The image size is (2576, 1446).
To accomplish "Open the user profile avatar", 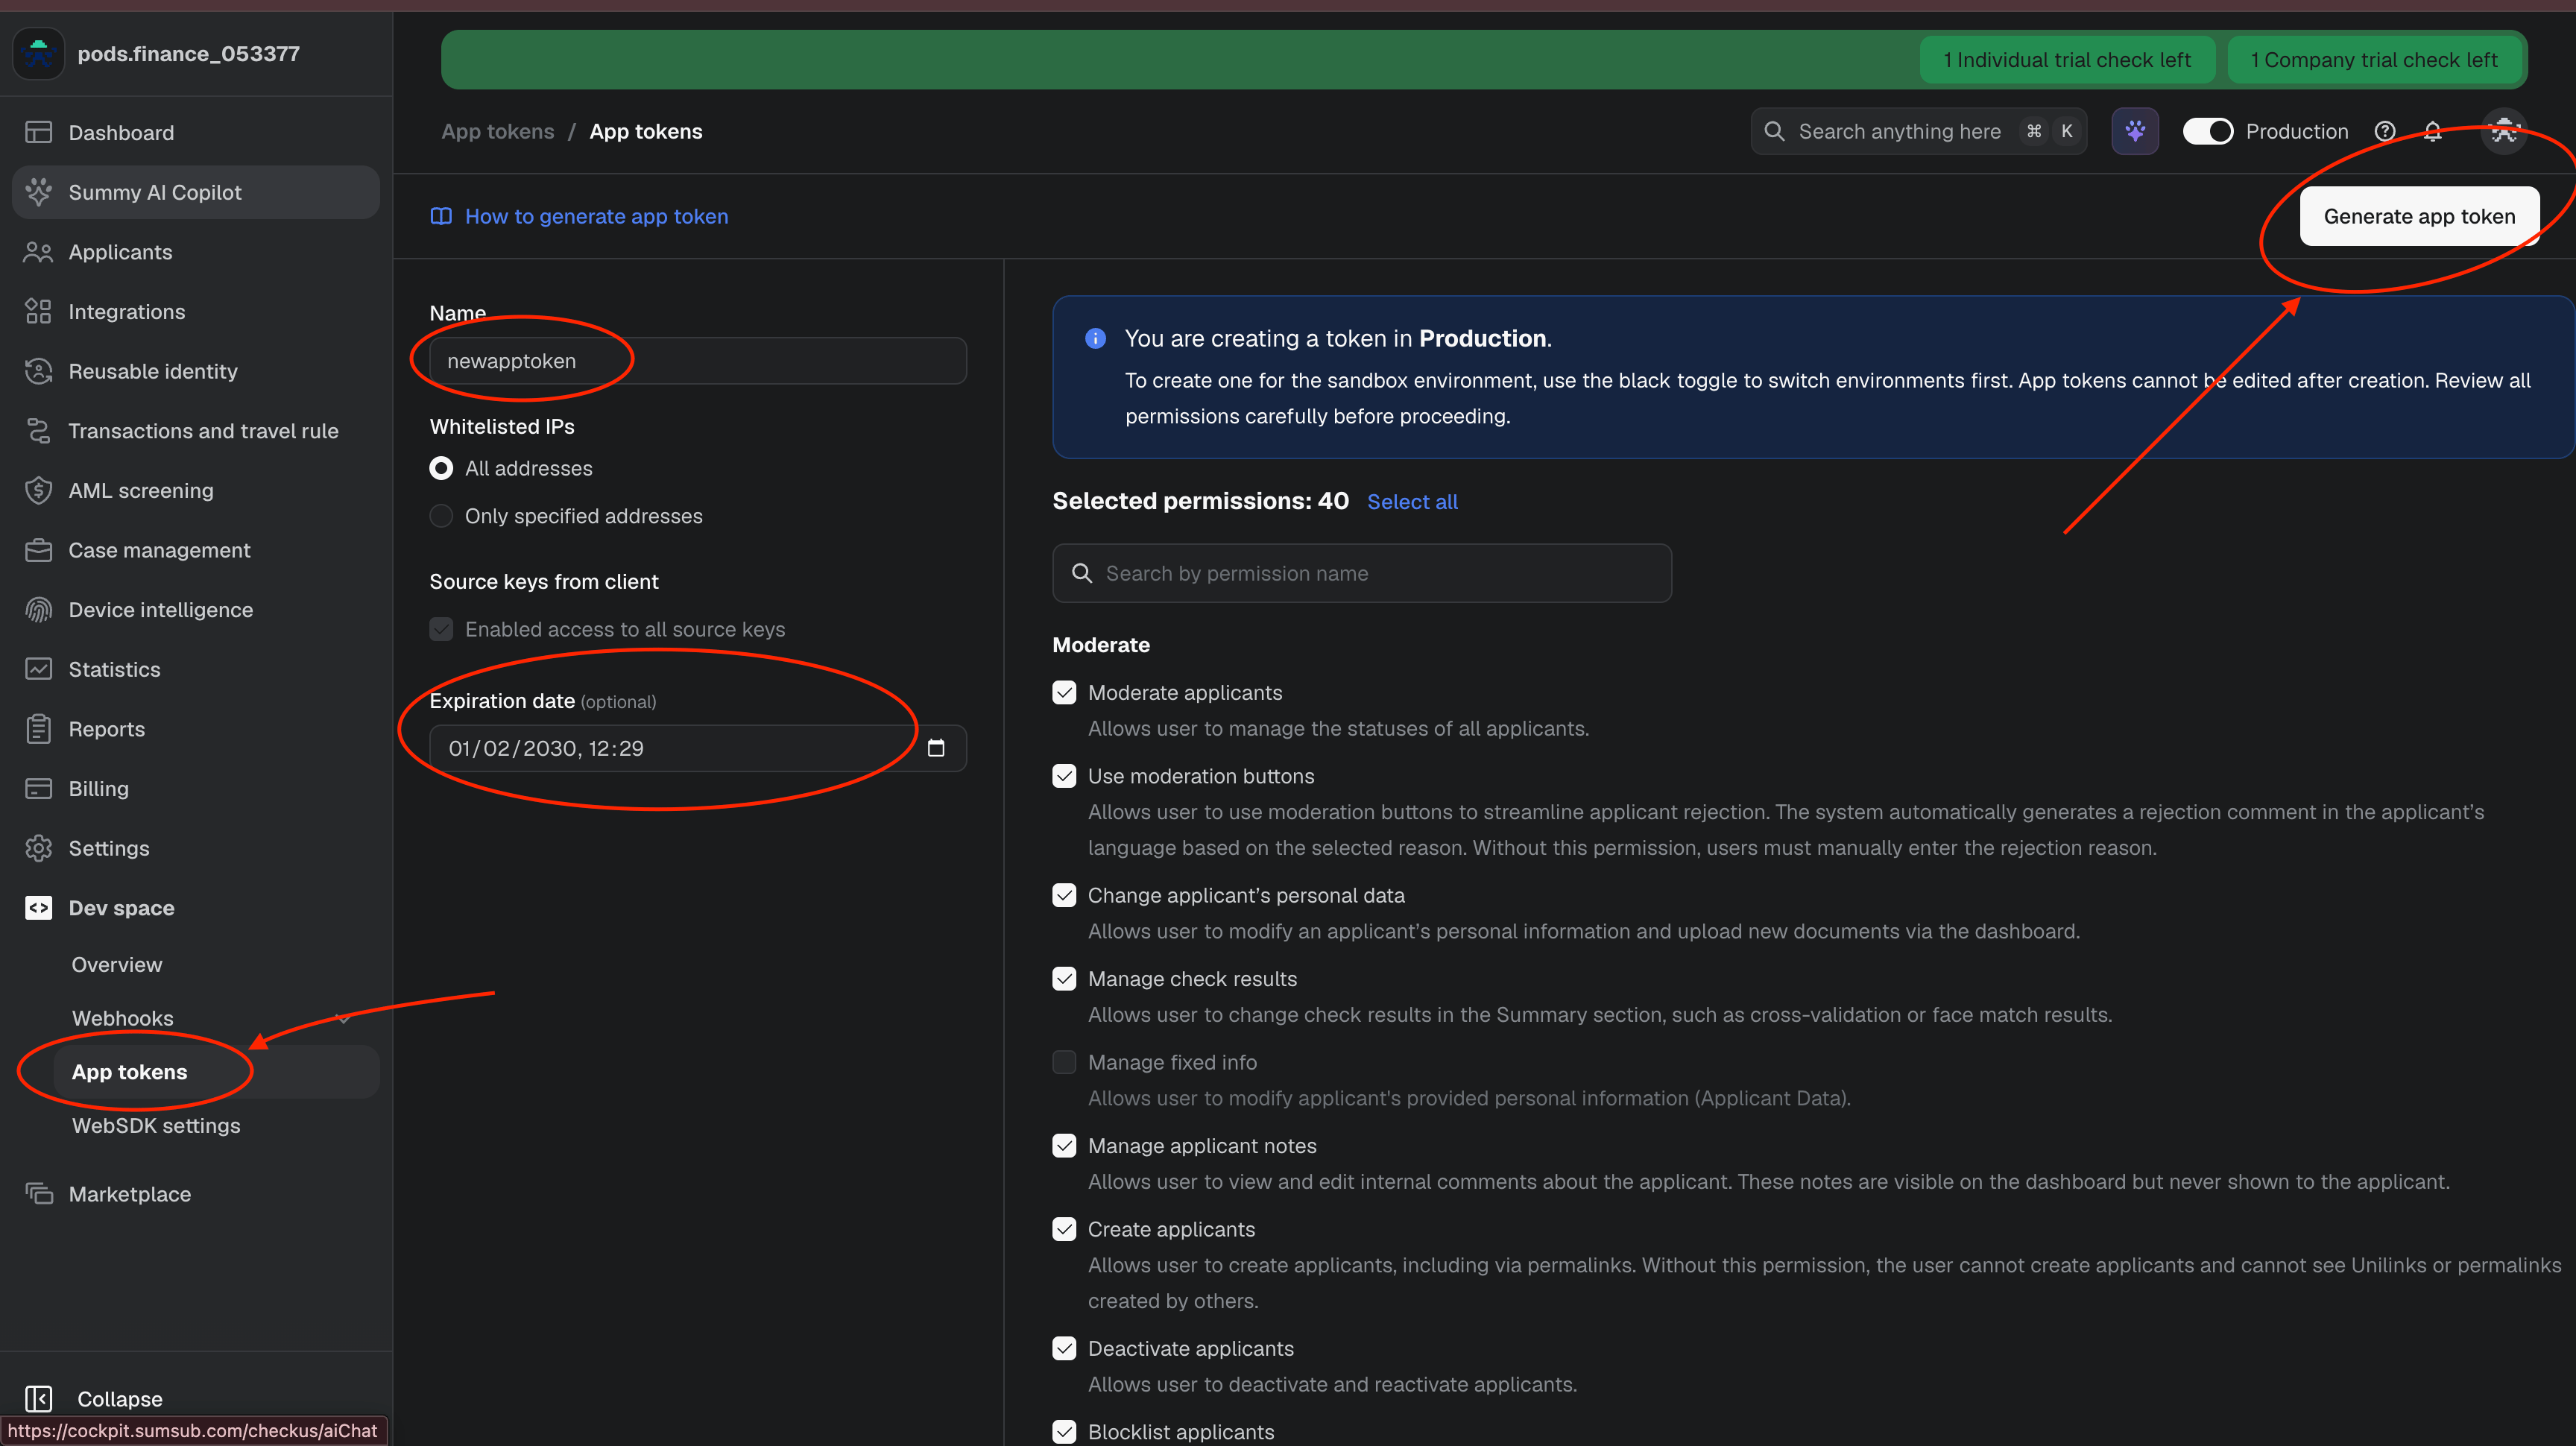I will pyautogui.click(x=2503, y=131).
